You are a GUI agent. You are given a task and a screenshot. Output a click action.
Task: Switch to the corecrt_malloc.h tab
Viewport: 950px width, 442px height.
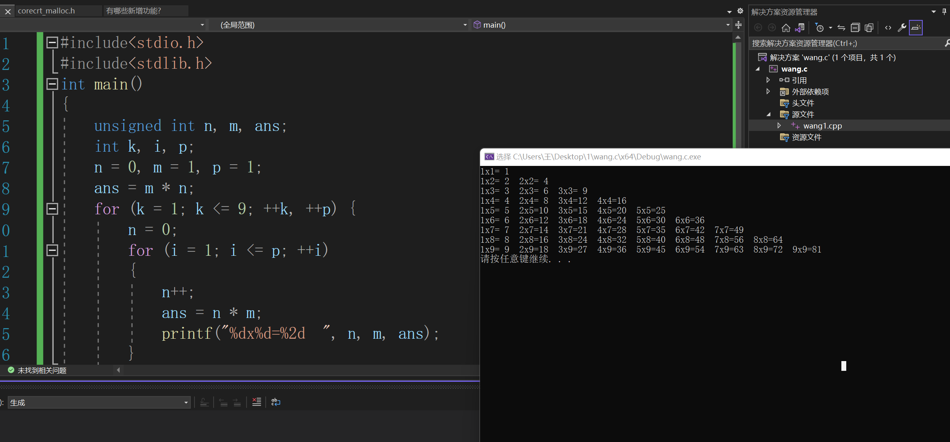(x=47, y=11)
